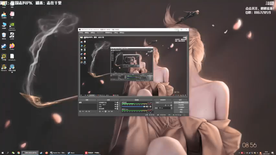This screenshot has height=155, width=276.
Task: Select the 桌面 scene in Scenes list
Action: point(88,102)
